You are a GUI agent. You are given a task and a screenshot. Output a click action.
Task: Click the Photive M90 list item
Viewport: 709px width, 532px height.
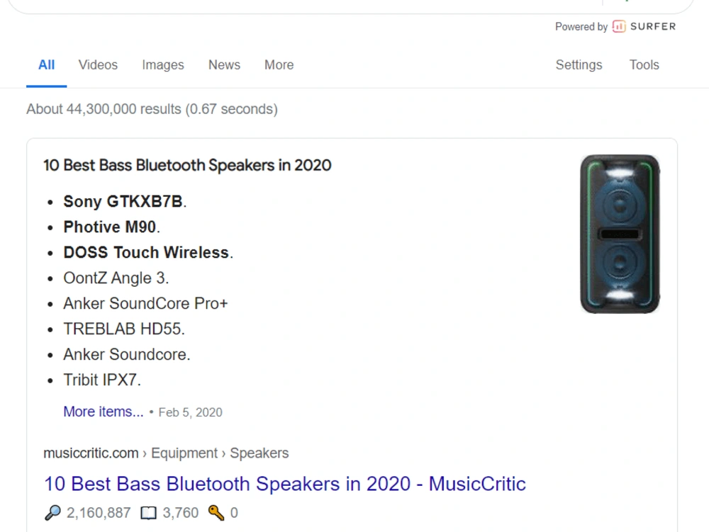[x=112, y=227]
